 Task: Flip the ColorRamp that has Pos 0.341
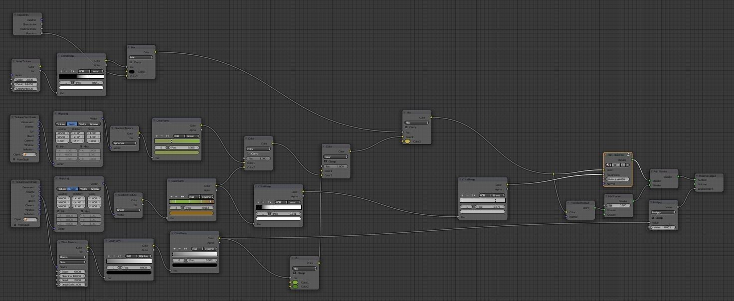pyautogui.click(x=269, y=202)
